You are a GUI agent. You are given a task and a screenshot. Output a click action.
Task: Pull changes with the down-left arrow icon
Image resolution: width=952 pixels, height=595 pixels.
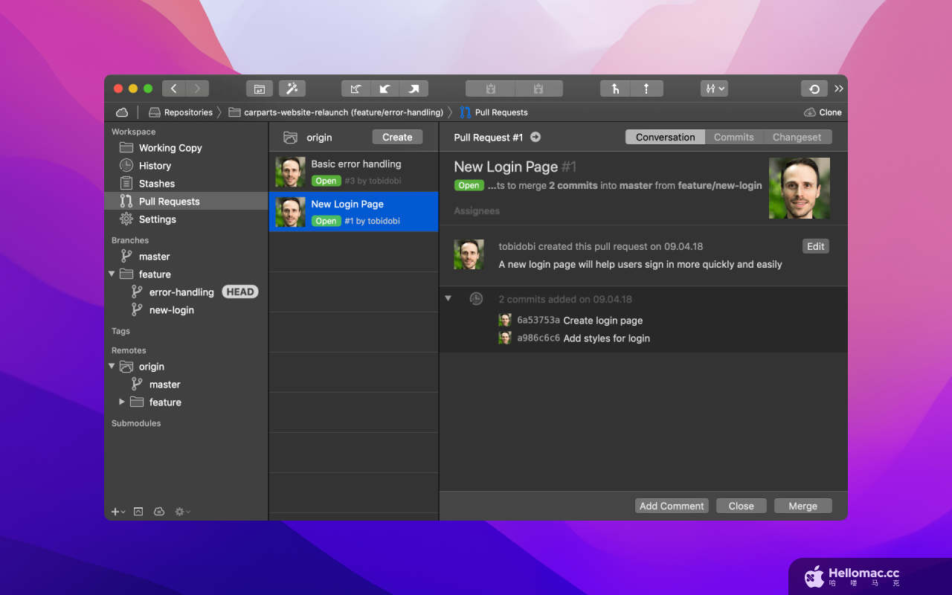(385, 89)
